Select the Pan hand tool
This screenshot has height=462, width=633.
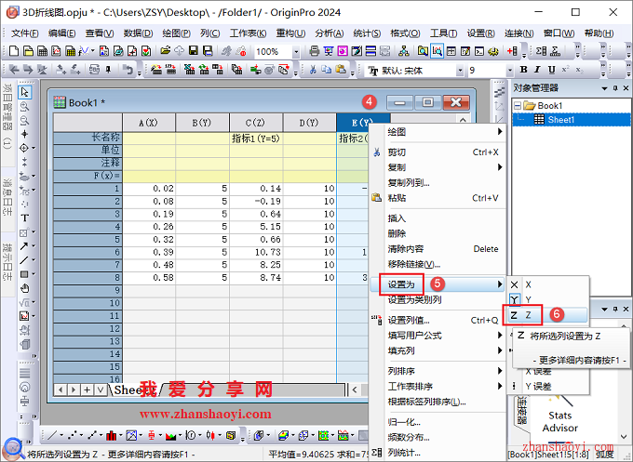24,289
